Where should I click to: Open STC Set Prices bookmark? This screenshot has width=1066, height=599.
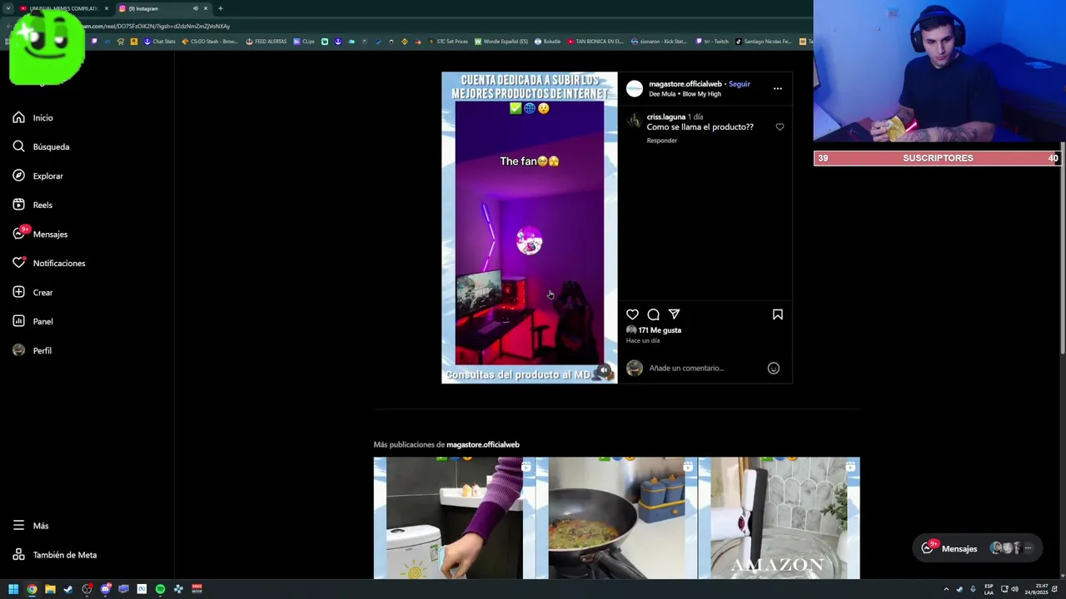point(448,42)
